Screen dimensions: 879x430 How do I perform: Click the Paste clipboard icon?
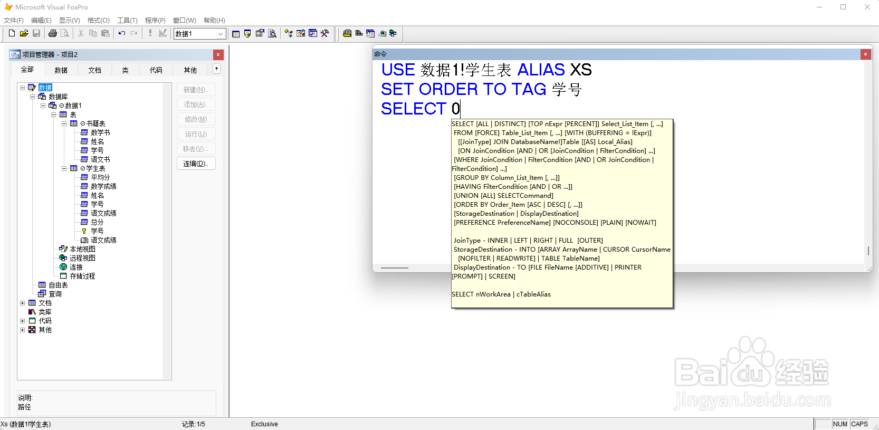[106, 33]
